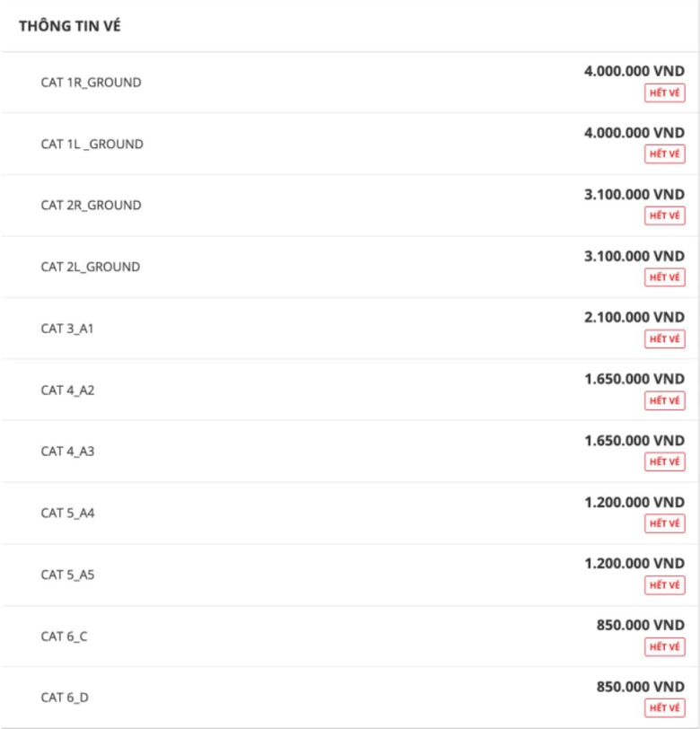700x729 pixels.
Task: Choose the CAT 5_A5 ticket name
Action: pyautogui.click(x=67, y=575)
